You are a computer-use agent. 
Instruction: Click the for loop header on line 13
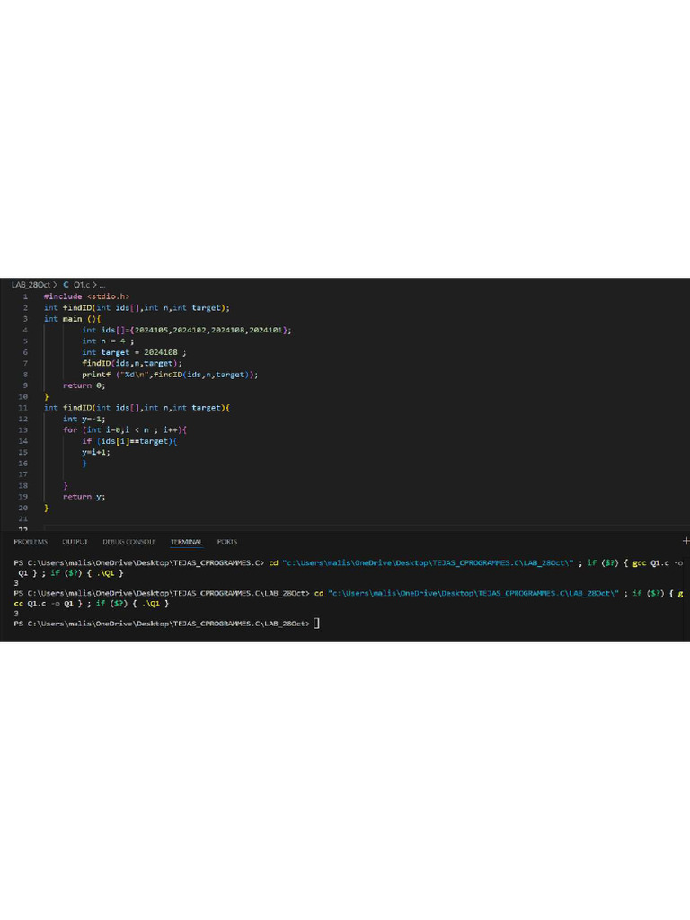pos(125,429)
